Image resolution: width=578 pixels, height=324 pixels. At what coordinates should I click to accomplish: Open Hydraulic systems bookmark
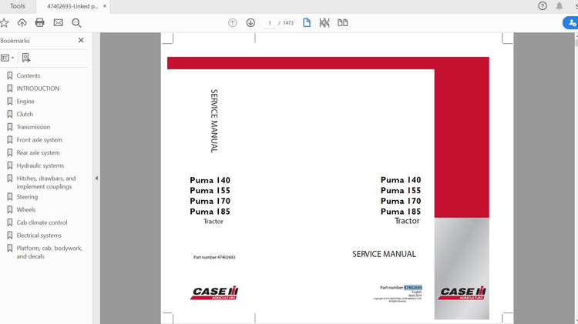point(40,165)
